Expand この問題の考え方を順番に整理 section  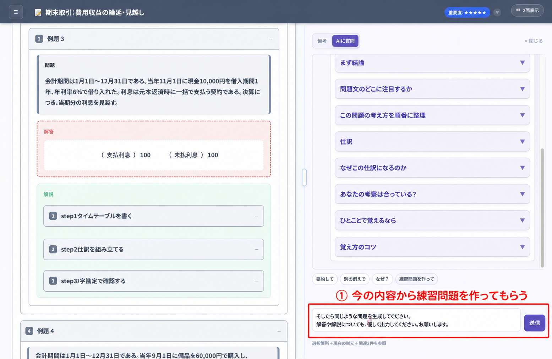point(432,115)
